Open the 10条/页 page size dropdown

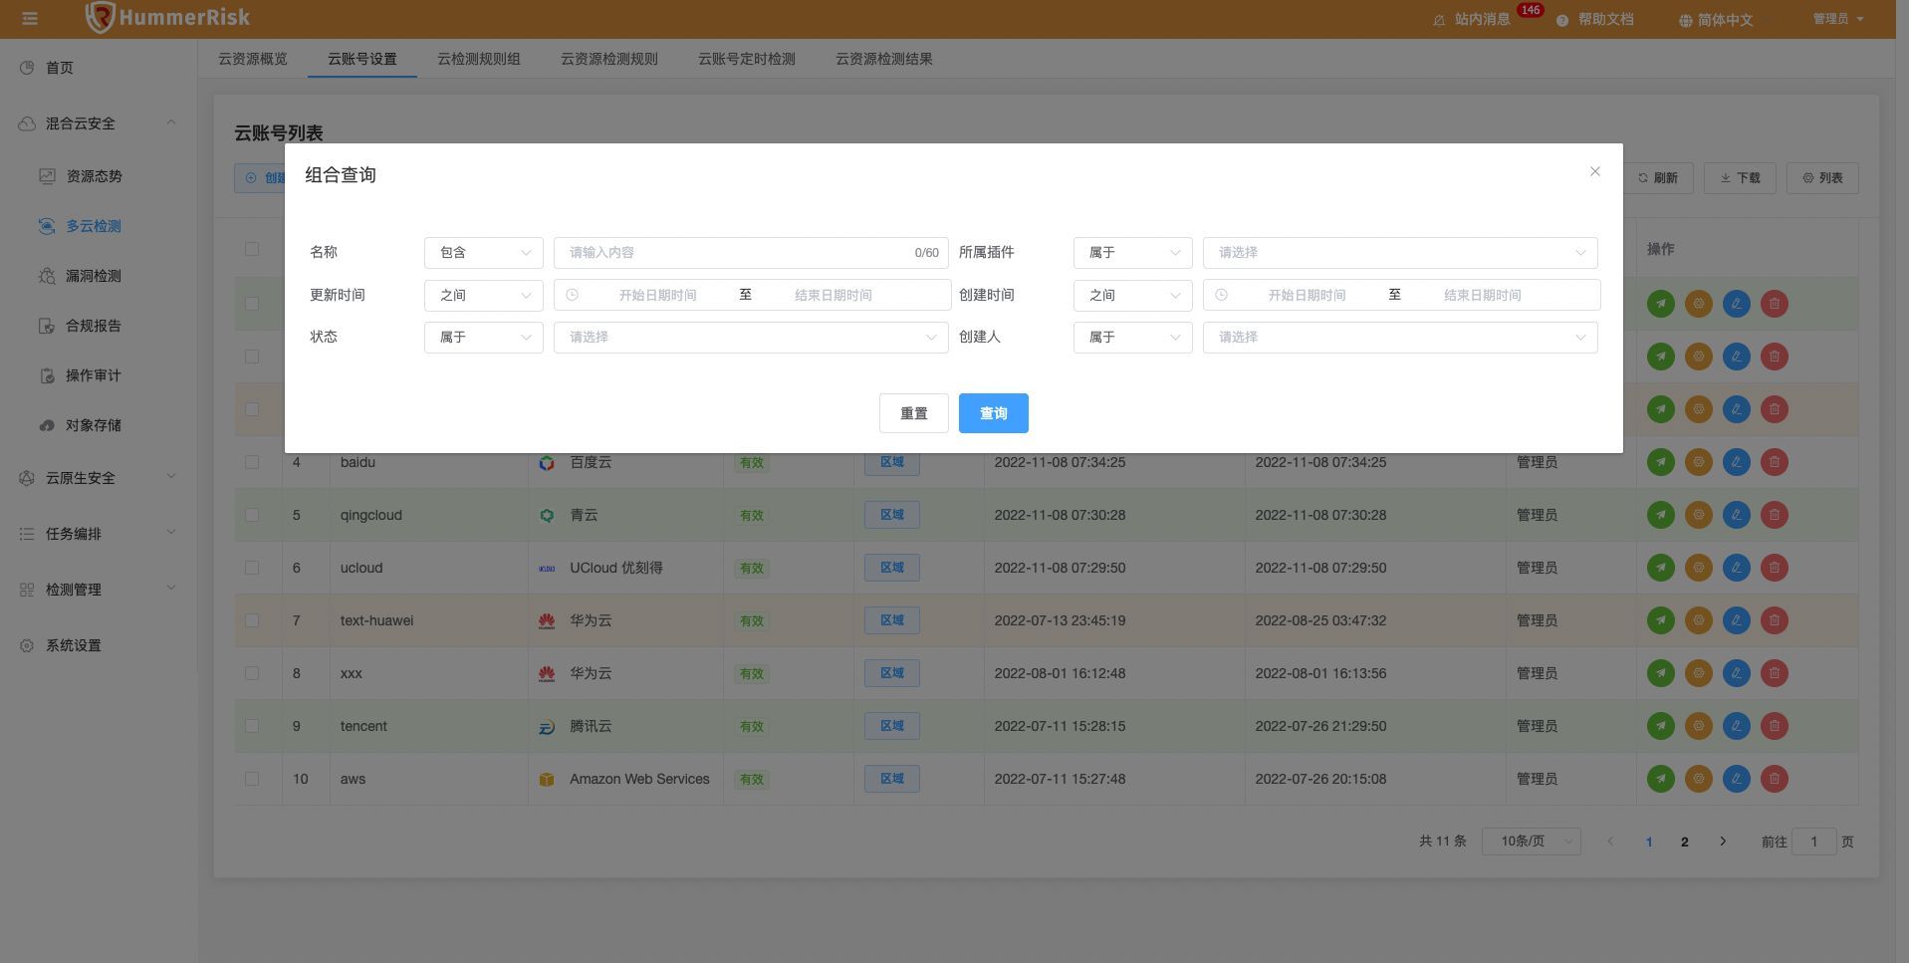(1532, 842)
